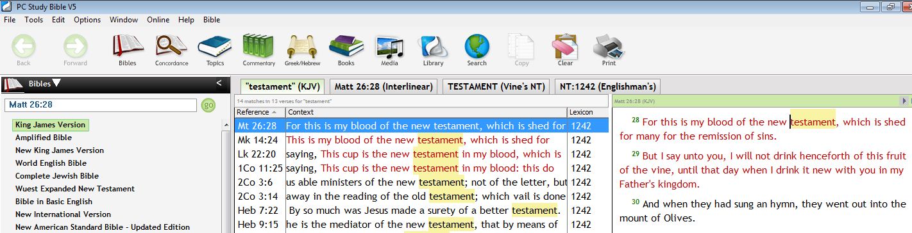The width and height of the screenshot is (912, 233).
Task: Click the Matt 26:28 reference field
Action: pos(101,105)
